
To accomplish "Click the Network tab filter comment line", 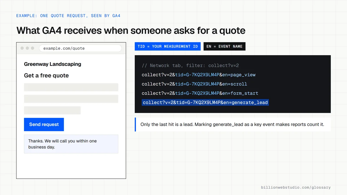I will pyautogui.click(x=190, y=66).
